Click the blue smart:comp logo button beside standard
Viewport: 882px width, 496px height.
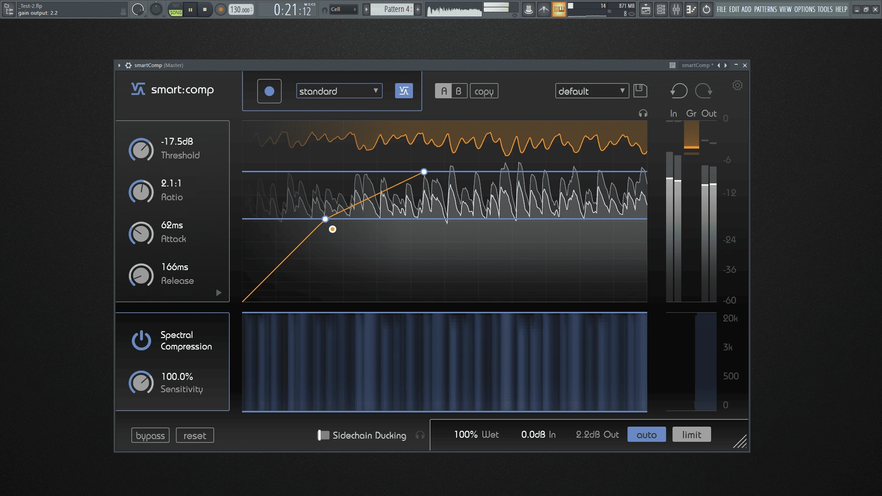coord(404,91)
